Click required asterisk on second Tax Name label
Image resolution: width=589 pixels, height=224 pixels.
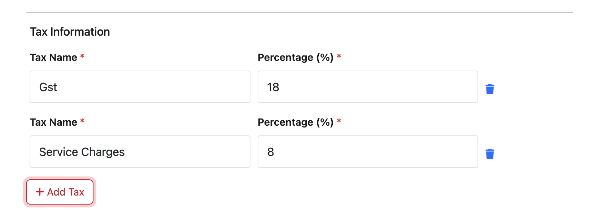click(82, 121)
